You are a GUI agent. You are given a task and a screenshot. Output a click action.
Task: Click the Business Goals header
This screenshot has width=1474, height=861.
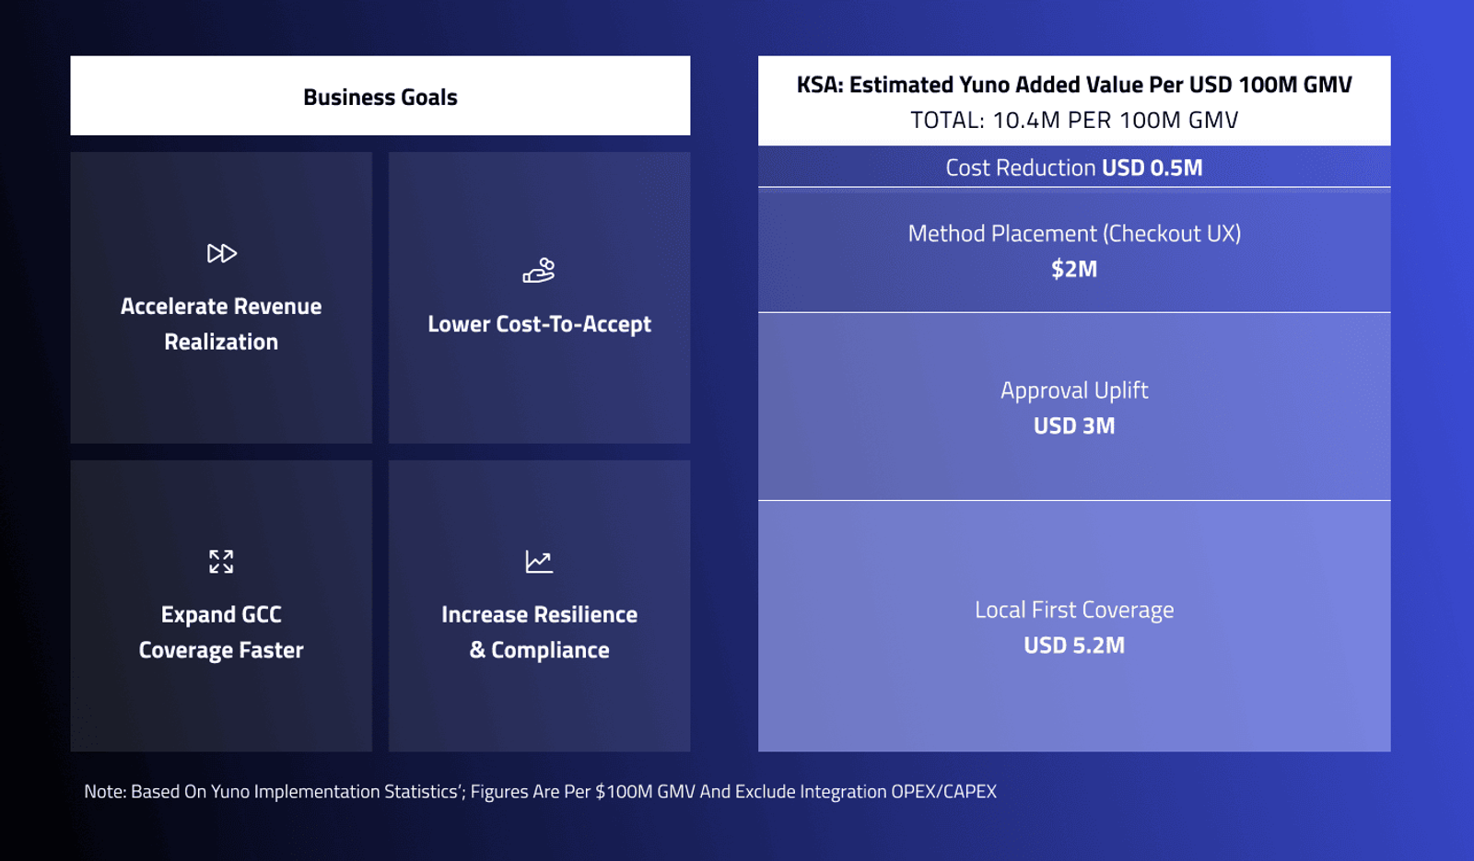coord(380,96)
